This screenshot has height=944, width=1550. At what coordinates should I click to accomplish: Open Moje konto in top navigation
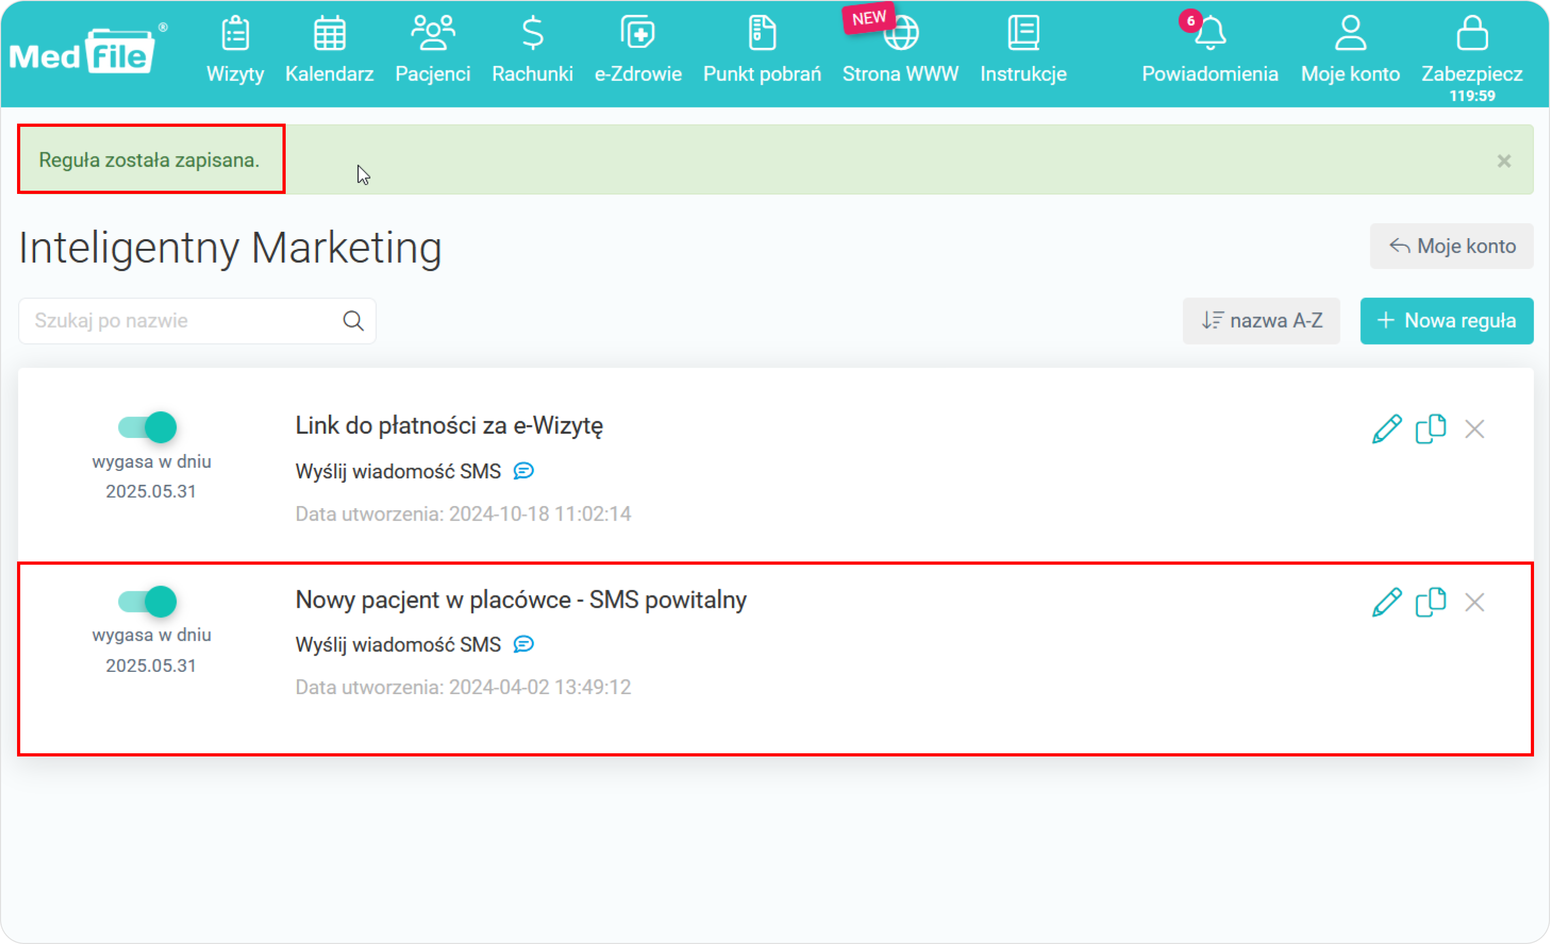[x=1350, y=50]
